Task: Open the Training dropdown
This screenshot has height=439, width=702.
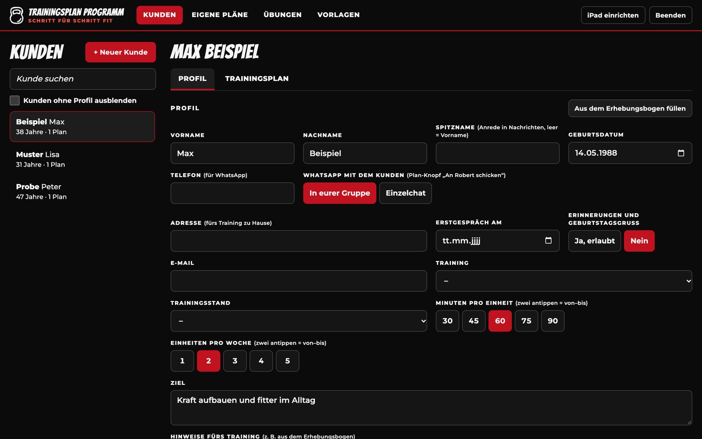Action: [564, 281]
